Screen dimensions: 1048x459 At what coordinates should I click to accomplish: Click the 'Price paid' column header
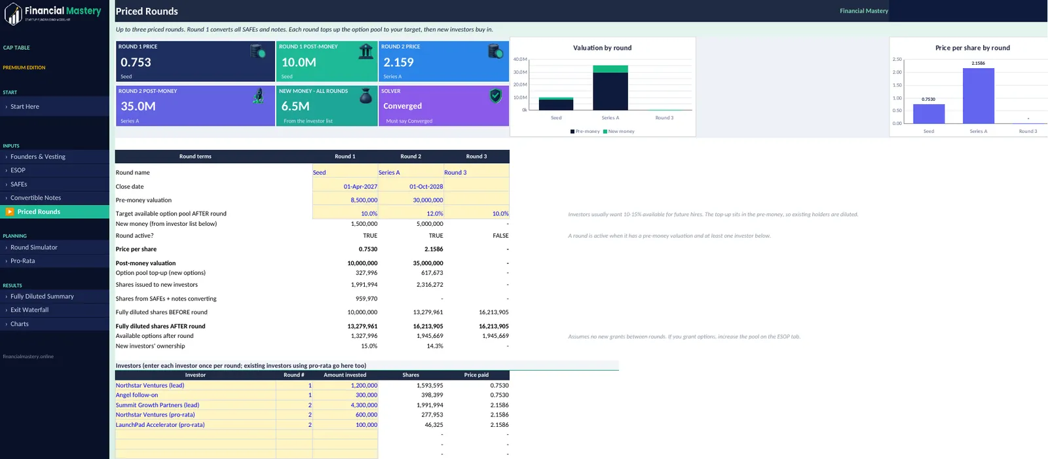[476, 375]
